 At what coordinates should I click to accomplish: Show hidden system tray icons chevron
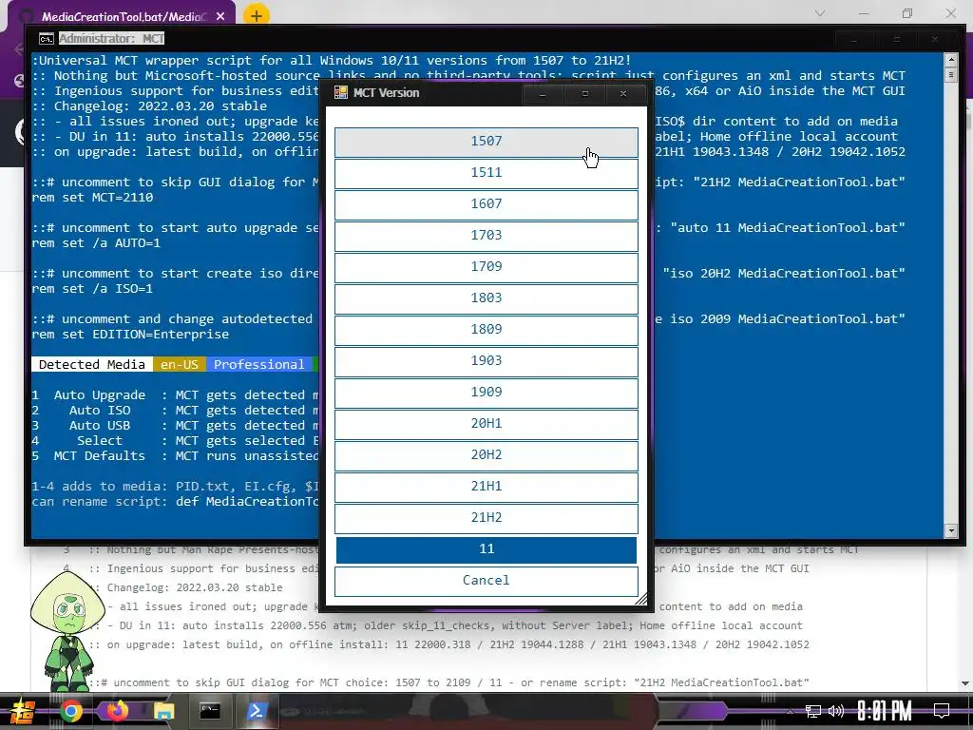pyautogui.click(x=790, y=711)
